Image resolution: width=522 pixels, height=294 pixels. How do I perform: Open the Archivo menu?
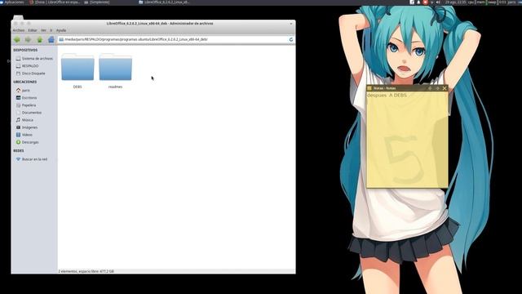tap(19, 30)
